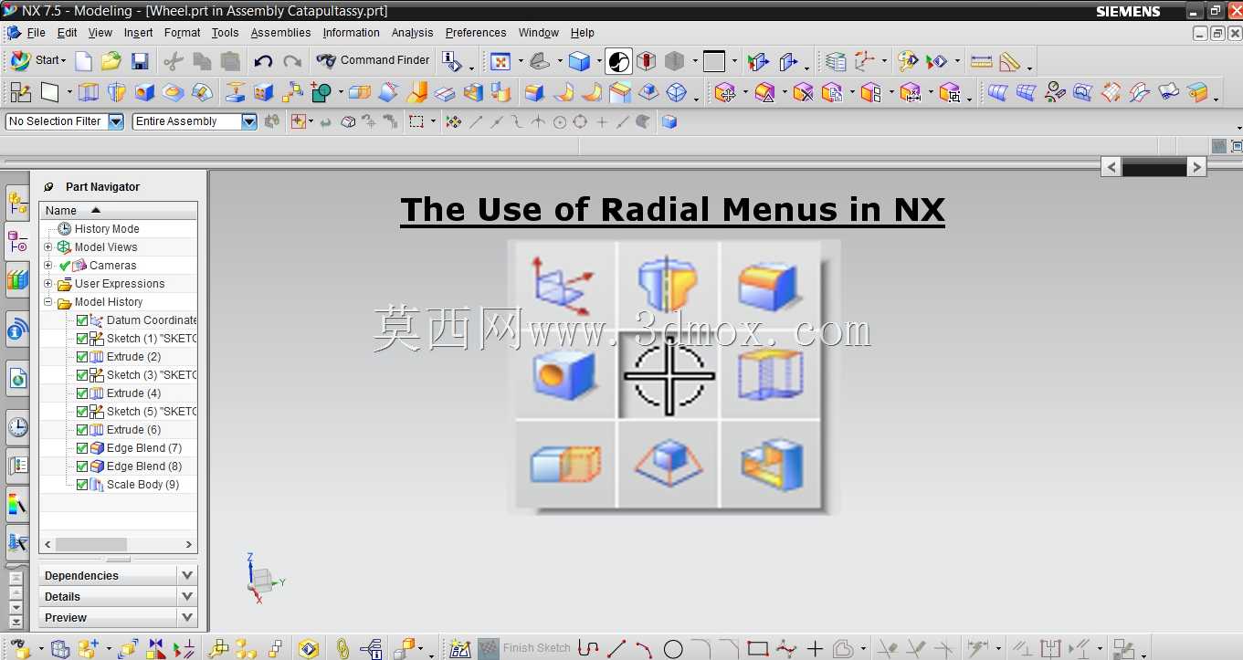Image resolution: width=1243 pixels, height=660 pixels.
Task: Click the Sketch icon on the feature toolbar
Action: 20,92
